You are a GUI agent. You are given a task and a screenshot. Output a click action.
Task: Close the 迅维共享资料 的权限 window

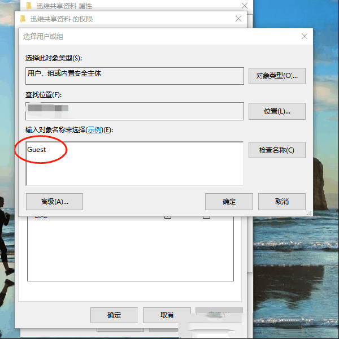point(238,19)
